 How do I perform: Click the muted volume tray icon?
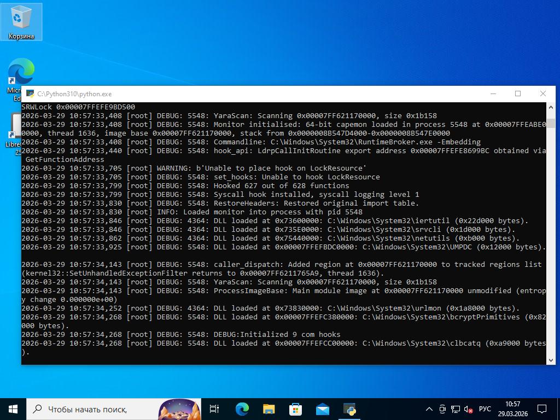tap(468, 409)
